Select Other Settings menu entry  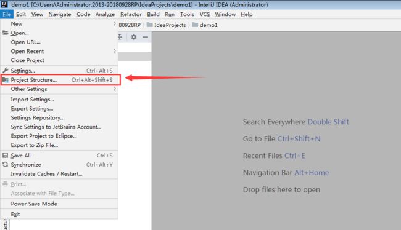point(59,89)
